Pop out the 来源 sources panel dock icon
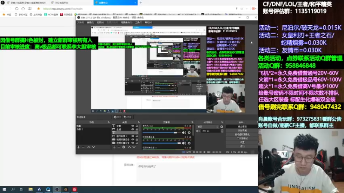The image size is (344, 193). tap(138, 122)
